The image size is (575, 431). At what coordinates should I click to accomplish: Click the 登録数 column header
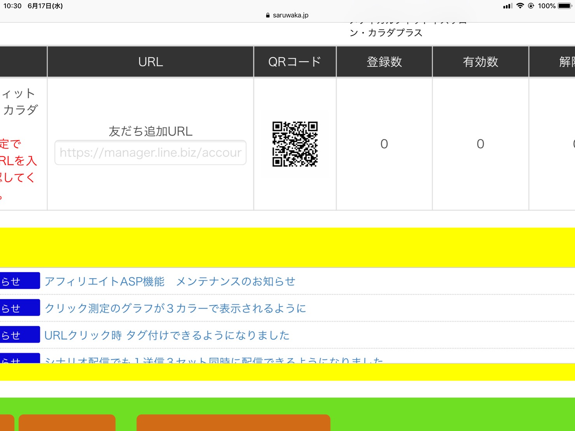click(384, 62)
